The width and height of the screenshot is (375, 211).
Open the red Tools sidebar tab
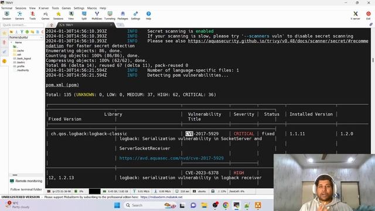[4, 43]
